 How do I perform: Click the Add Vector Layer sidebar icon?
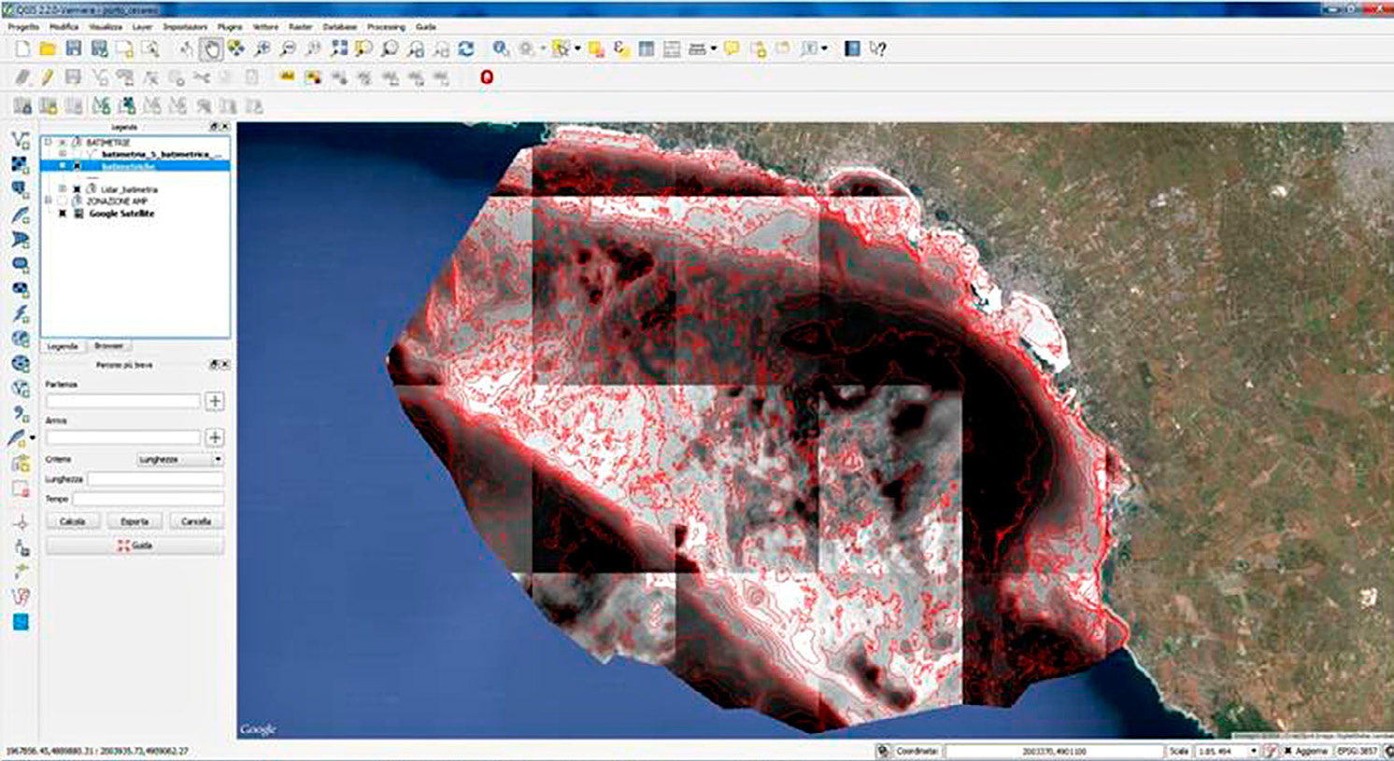pos(21,140)
